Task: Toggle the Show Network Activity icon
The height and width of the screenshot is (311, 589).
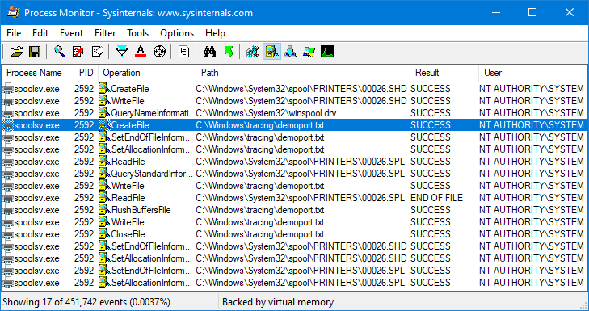Action: 290,52
